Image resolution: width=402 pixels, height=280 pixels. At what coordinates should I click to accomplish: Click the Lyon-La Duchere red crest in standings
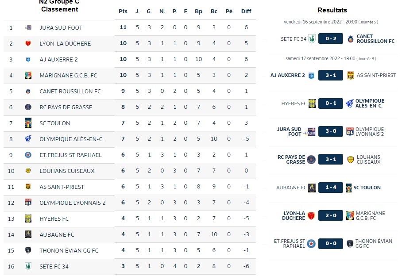28,43
